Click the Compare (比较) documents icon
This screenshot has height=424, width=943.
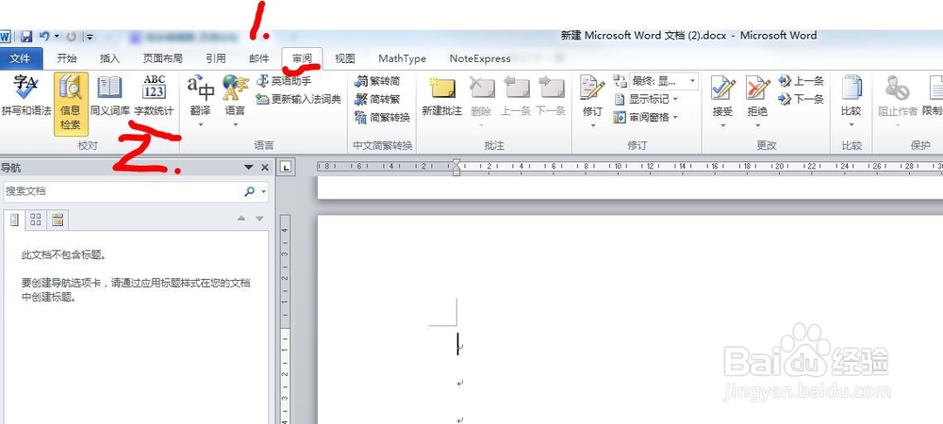(852, 88)
